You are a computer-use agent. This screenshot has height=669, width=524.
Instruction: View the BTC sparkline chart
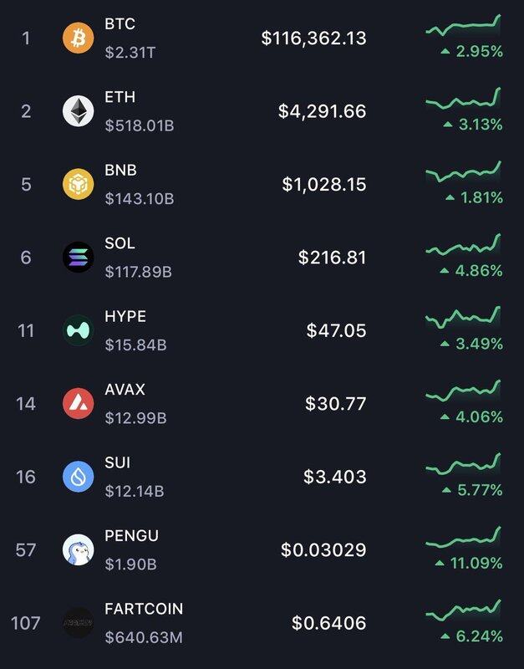click(x=463, y=26)
